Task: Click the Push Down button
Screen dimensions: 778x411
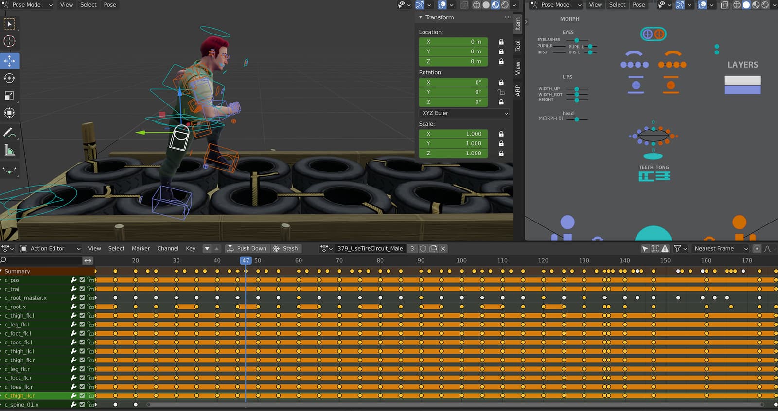Action: [247, 248]
